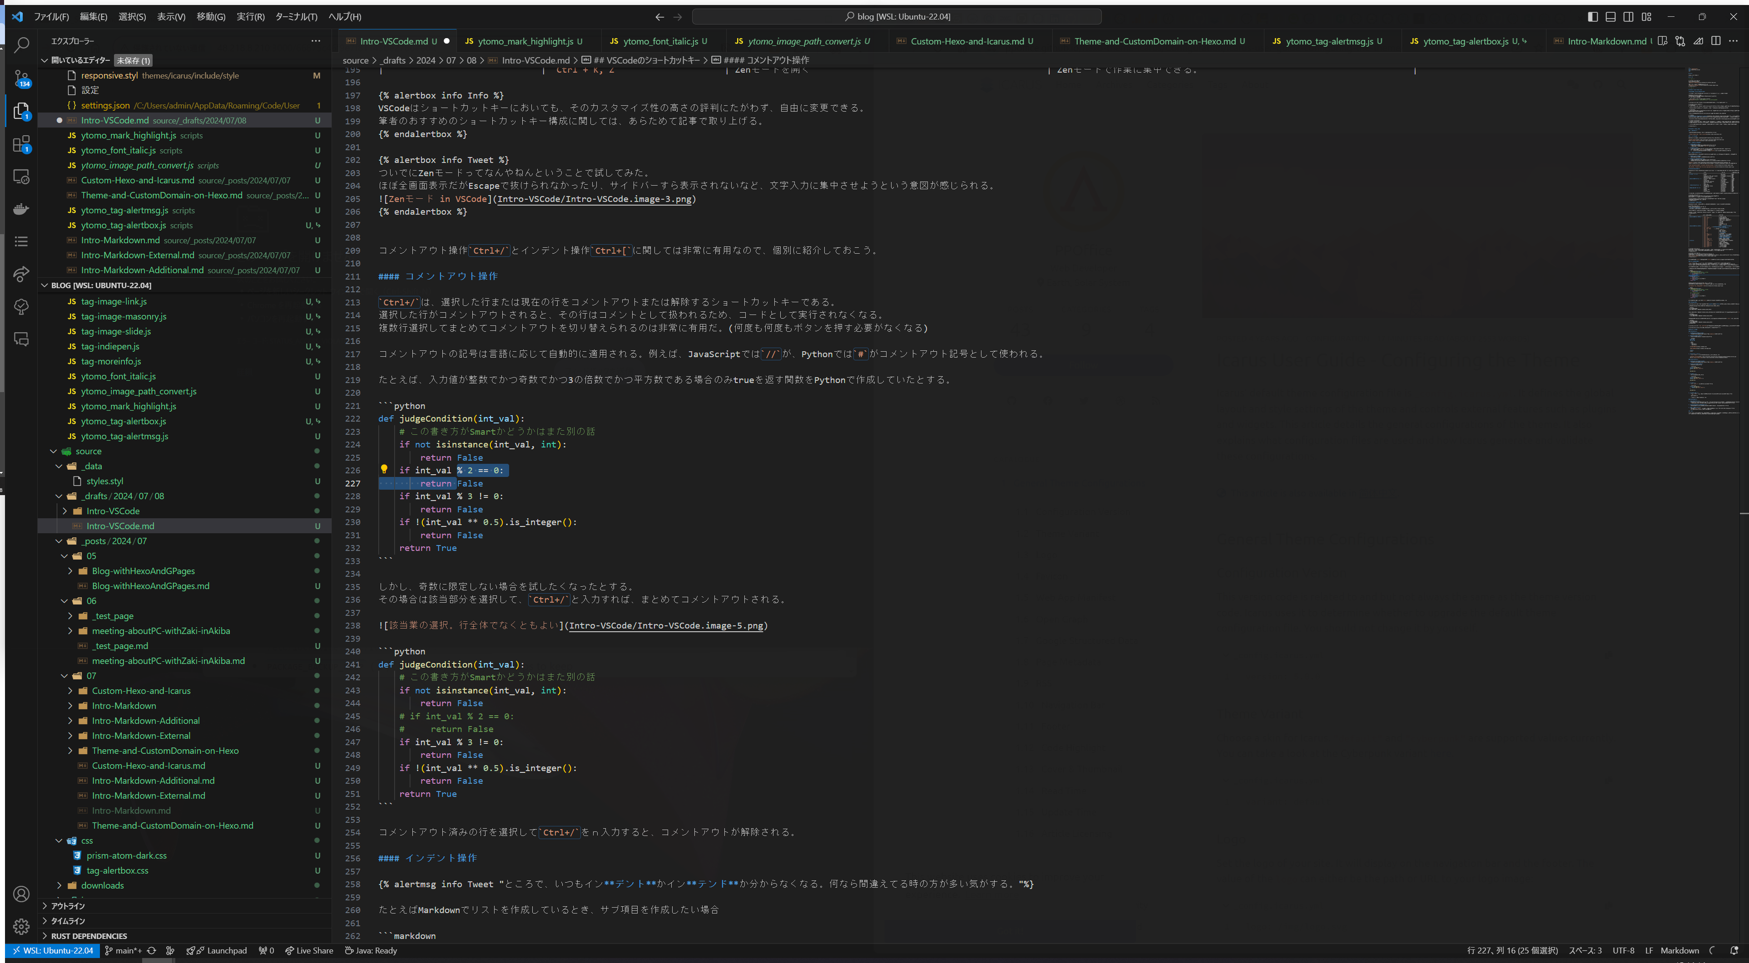Screen dimensions: 1749x963
Task: Expand the アウトライン section
Action: coord(67,906)
